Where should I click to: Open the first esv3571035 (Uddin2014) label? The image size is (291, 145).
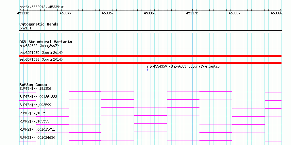(41, 53)
